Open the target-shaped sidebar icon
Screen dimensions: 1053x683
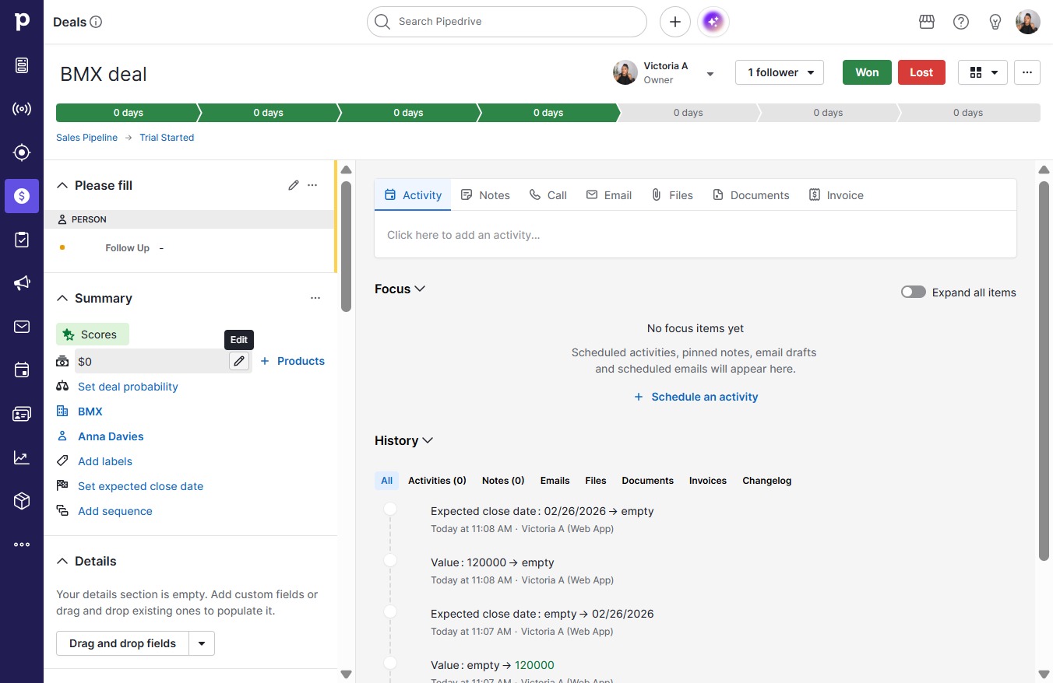(22, 152)
